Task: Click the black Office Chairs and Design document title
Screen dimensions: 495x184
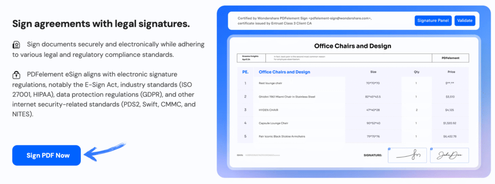Action: [x=352, y=46]
